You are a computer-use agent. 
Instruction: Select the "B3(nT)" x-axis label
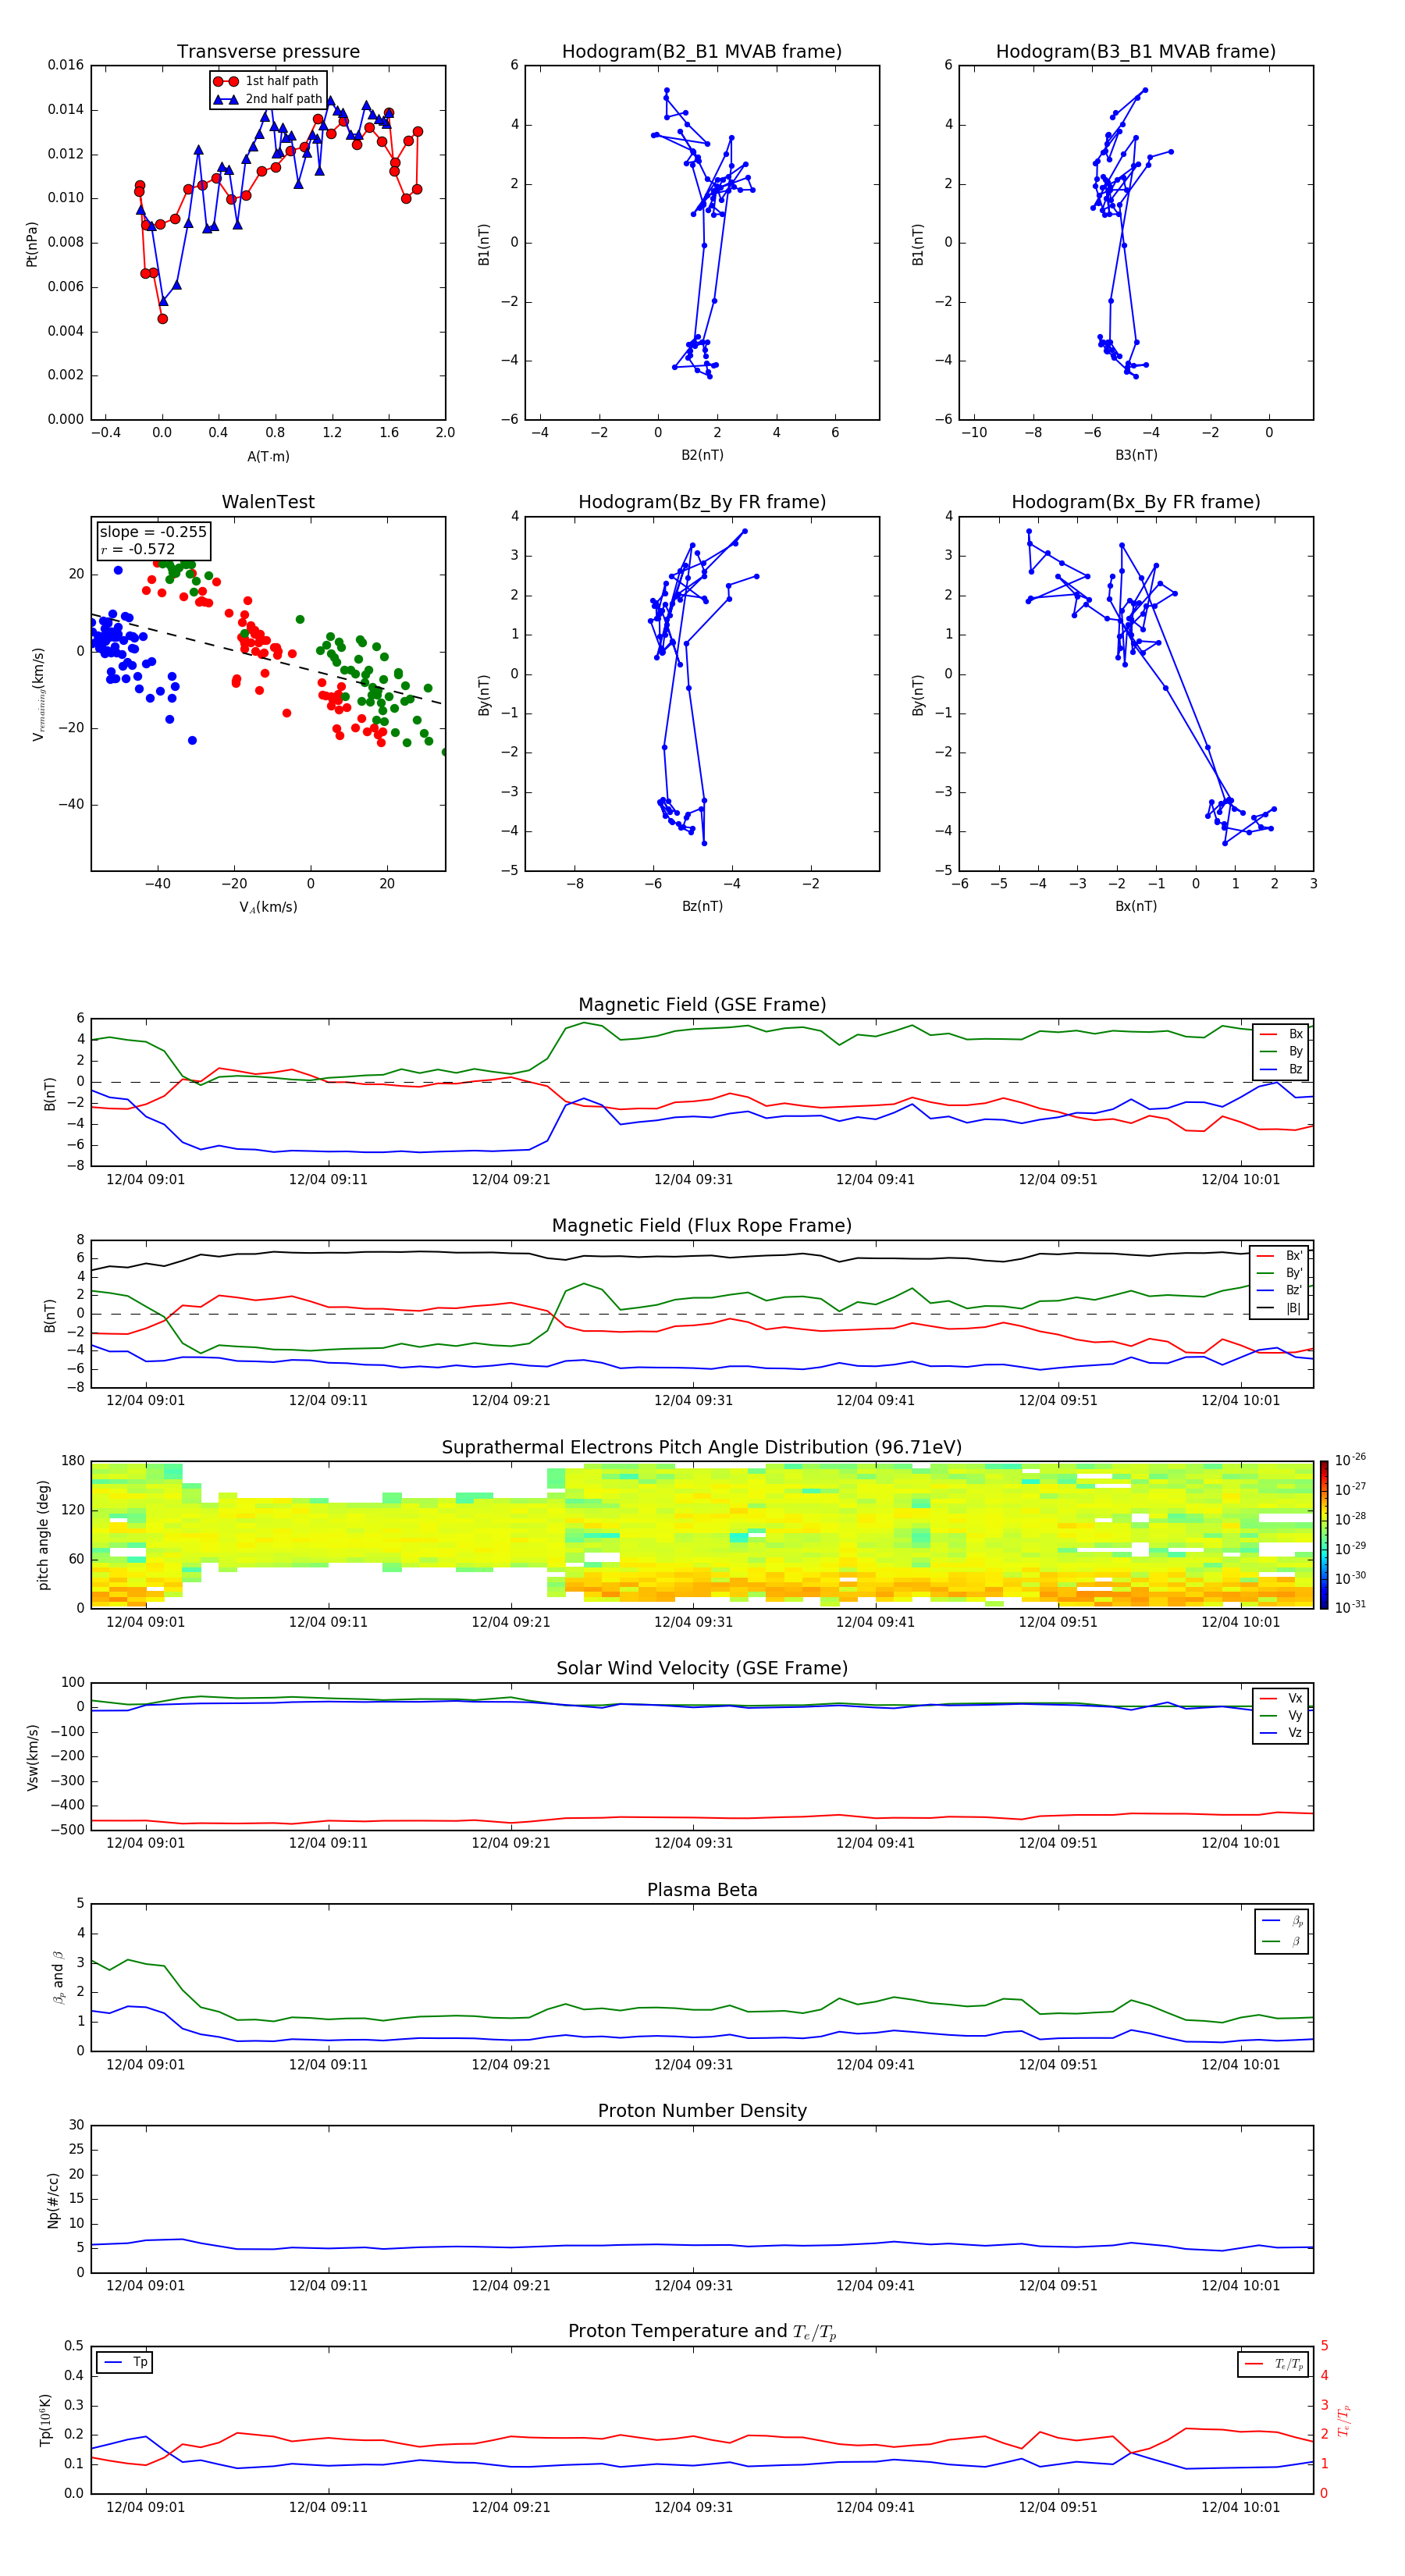1136,455
